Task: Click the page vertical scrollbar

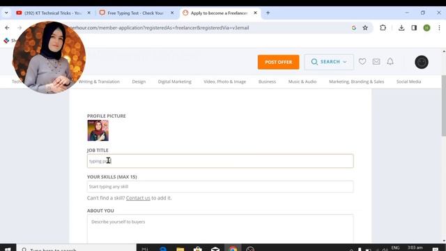Action: [x=444, y=105]
